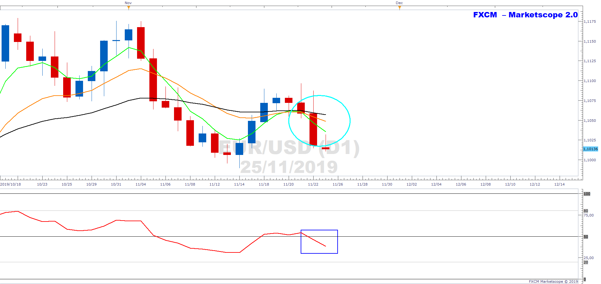
Task: Click the 12/02 date axis label
Action: point(412,184)
